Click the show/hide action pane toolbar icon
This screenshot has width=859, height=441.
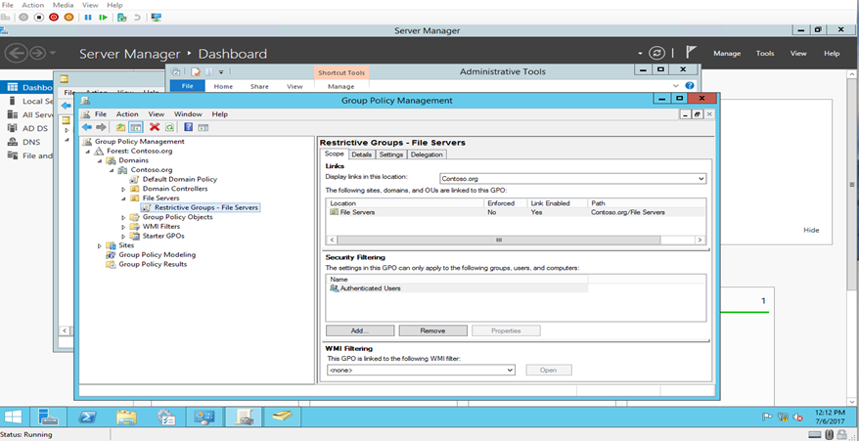pyautogui.click(x=203, y=127)
